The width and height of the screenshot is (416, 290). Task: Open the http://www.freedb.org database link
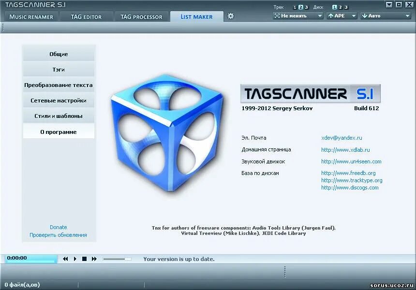(348, 173)
